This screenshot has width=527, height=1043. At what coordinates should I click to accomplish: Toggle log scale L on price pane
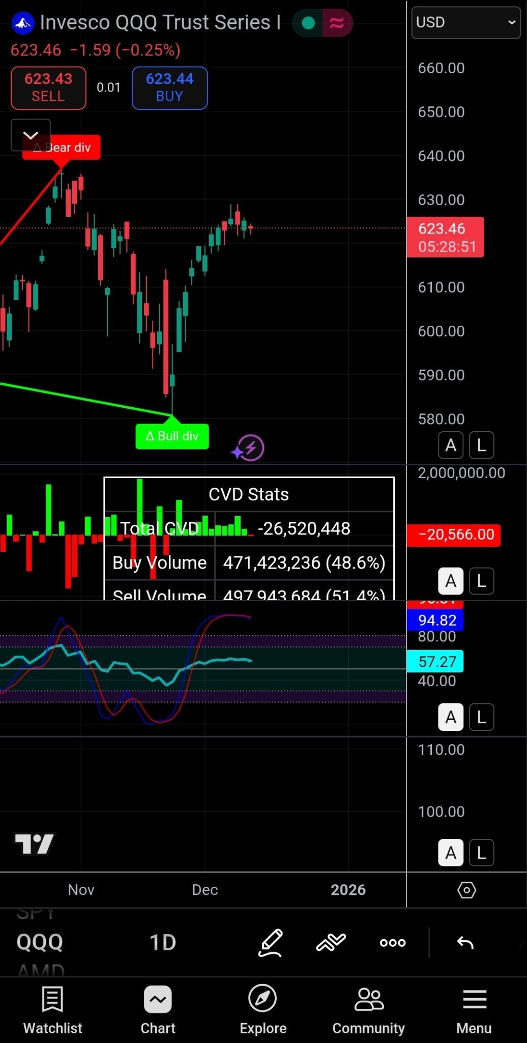(x=481, y=445)
